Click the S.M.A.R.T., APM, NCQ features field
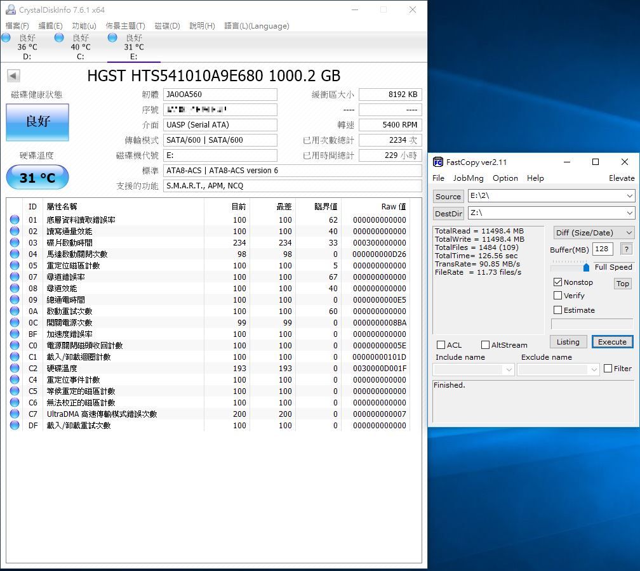This screenshot has height=571, width=640. tap(292, 185)
